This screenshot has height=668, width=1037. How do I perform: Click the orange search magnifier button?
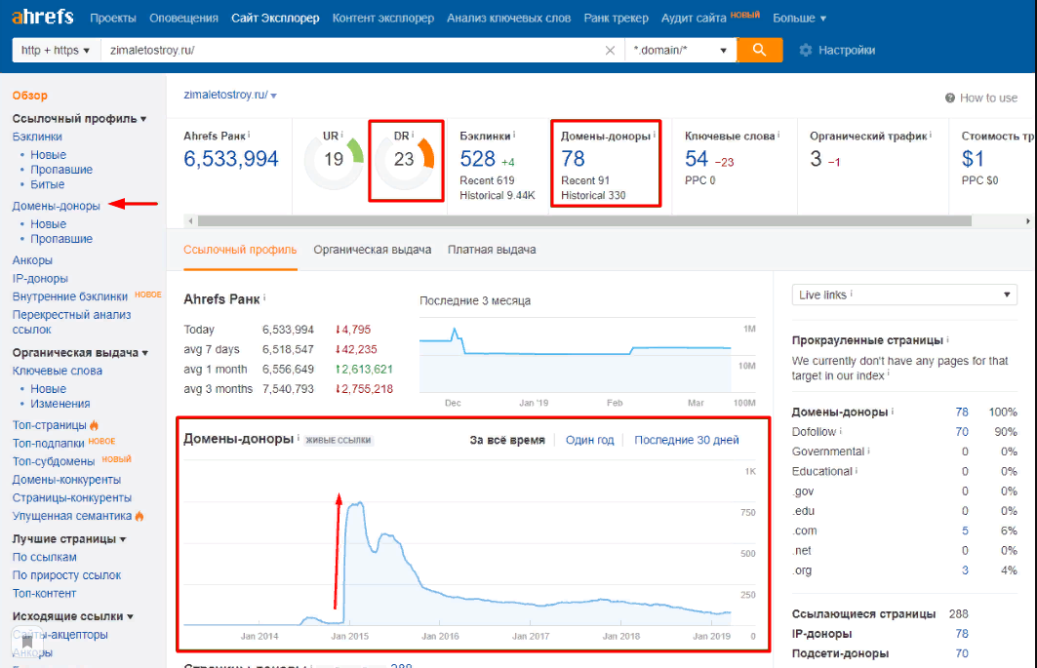759,51
